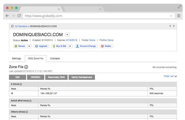The width and height of the screenshot is (185, 120).
Task: Expand the dropdown next to DOMINIQUESIACCI.COM title
Action: [67, 35]
